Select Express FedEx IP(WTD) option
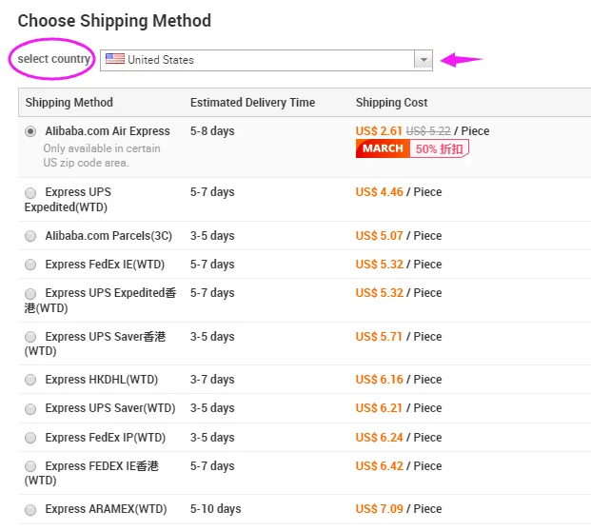The width and height of the screenshot is (591, 531). (x=31, y=438)
